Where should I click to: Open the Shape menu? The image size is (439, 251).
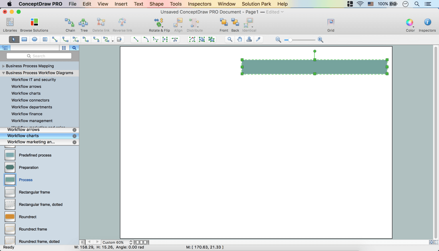(156, 4)
